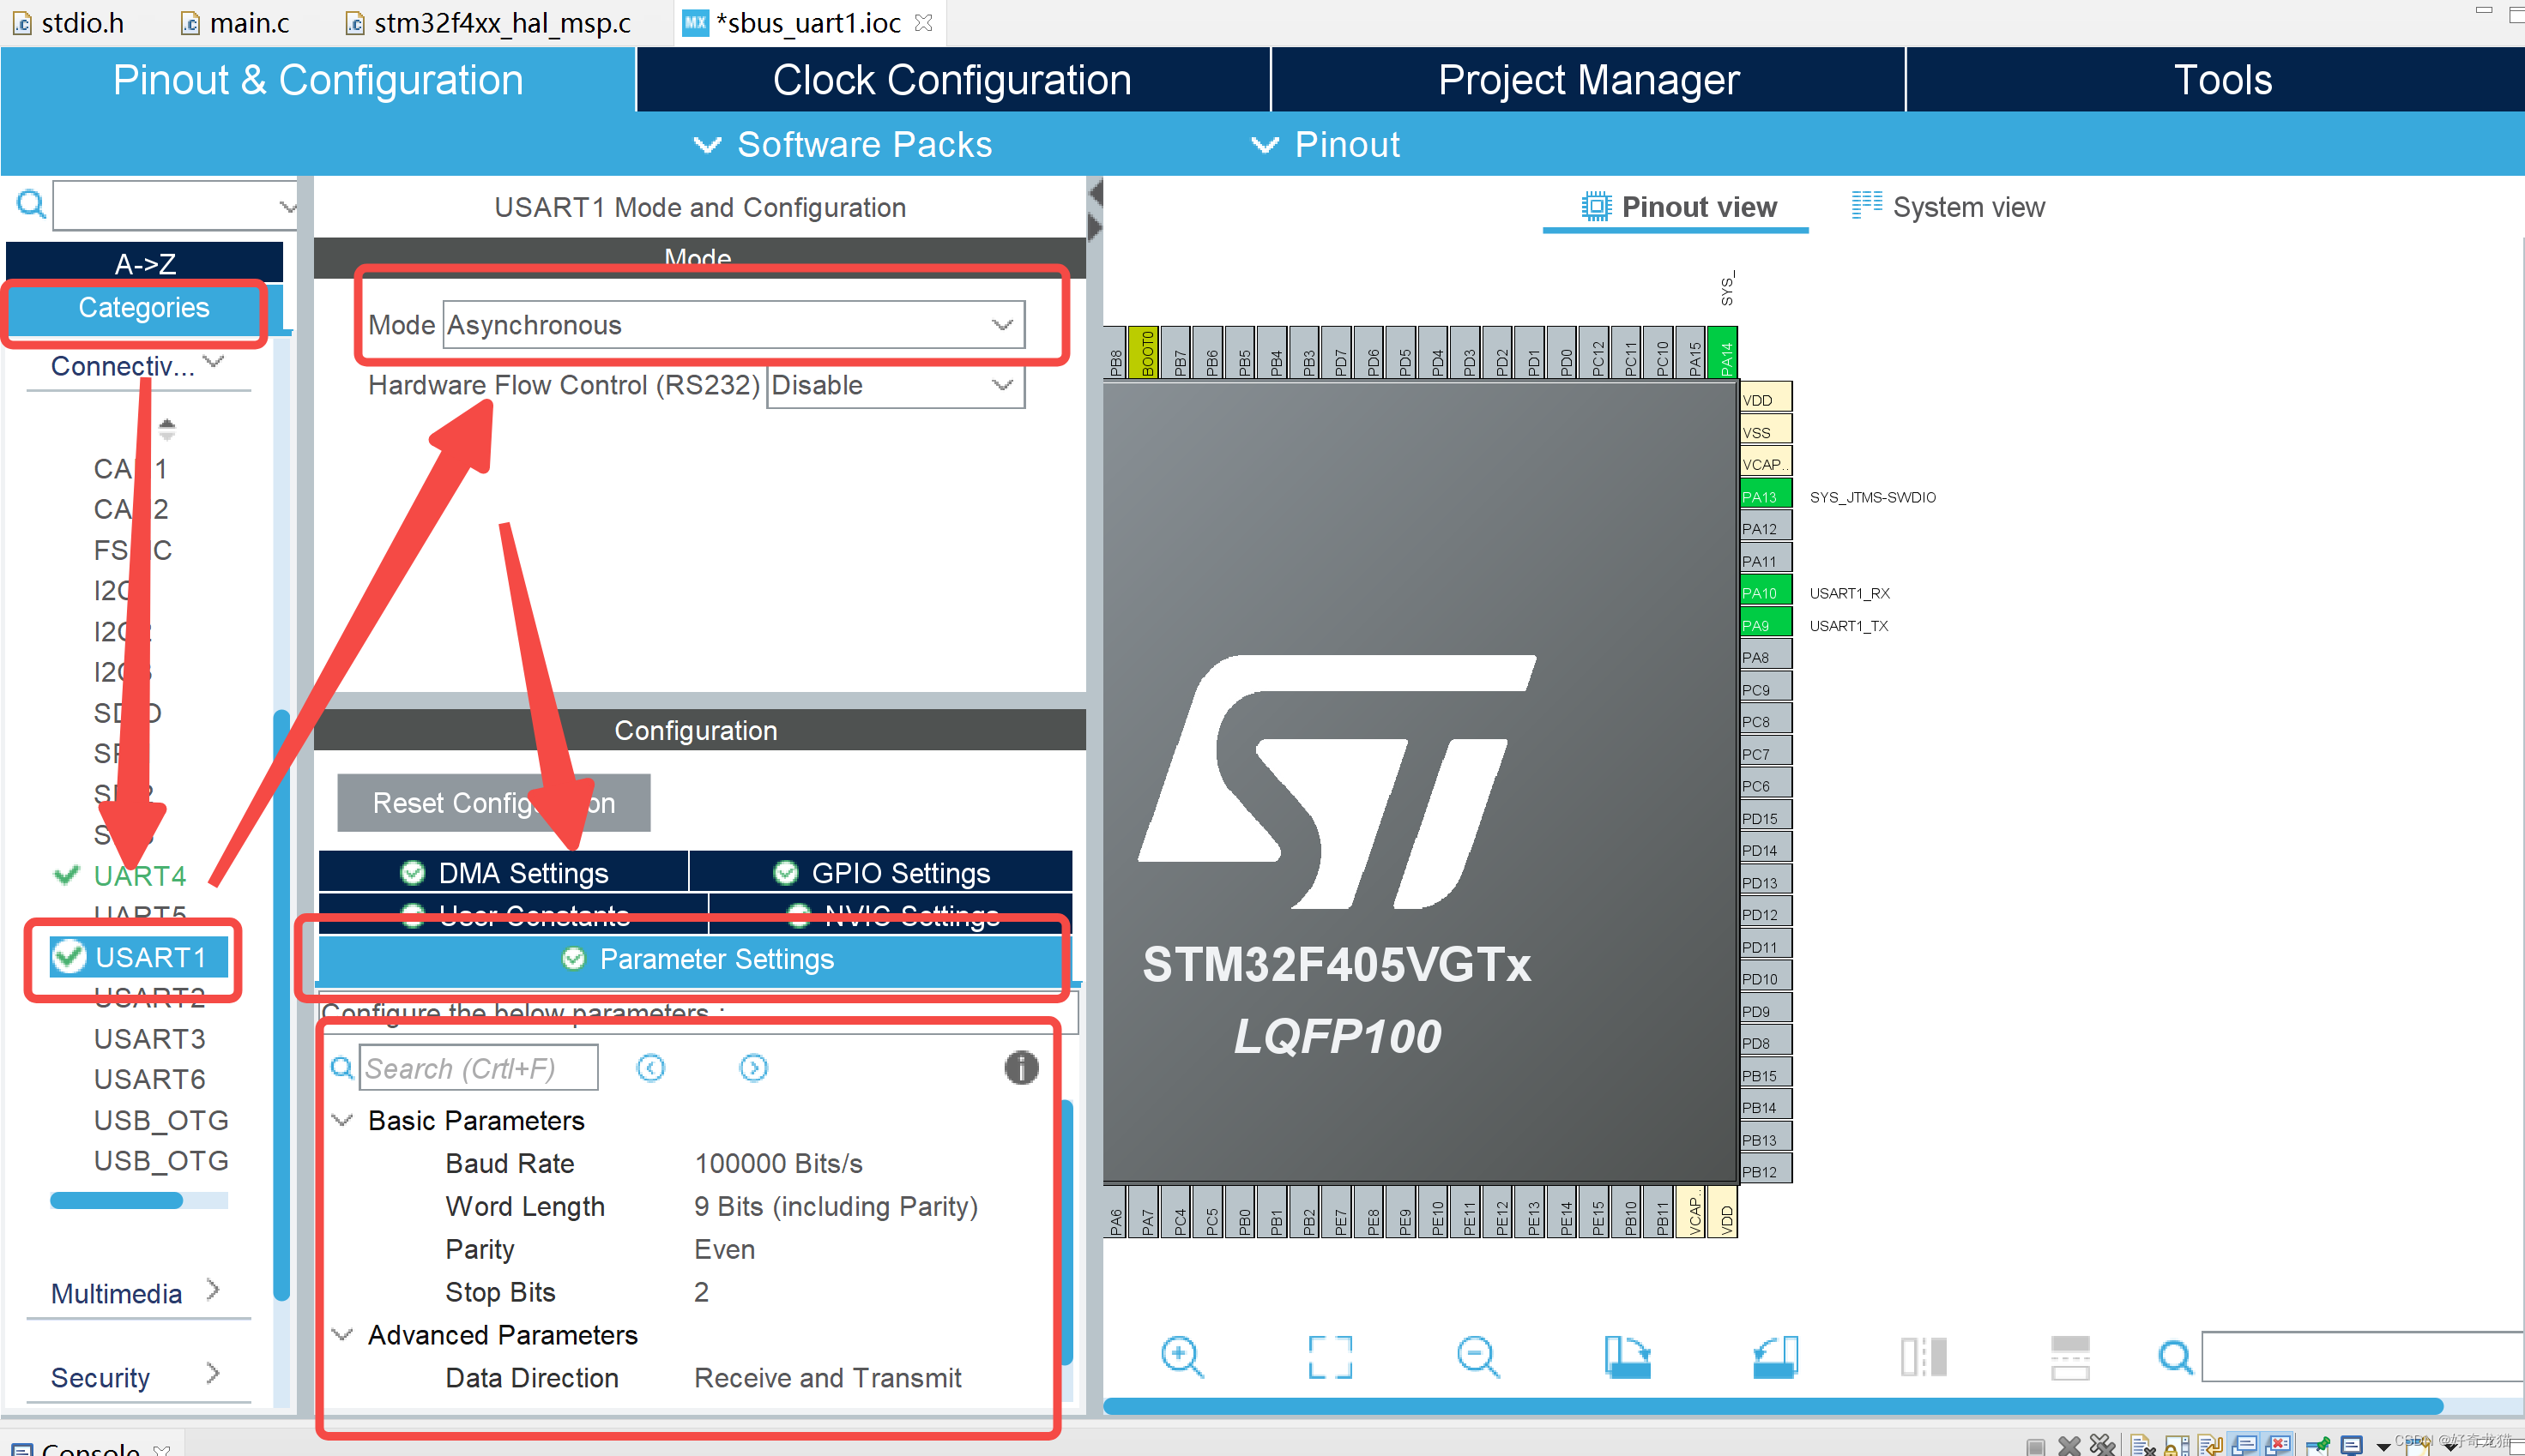Open the Software Packs dropdown menu

843,145
